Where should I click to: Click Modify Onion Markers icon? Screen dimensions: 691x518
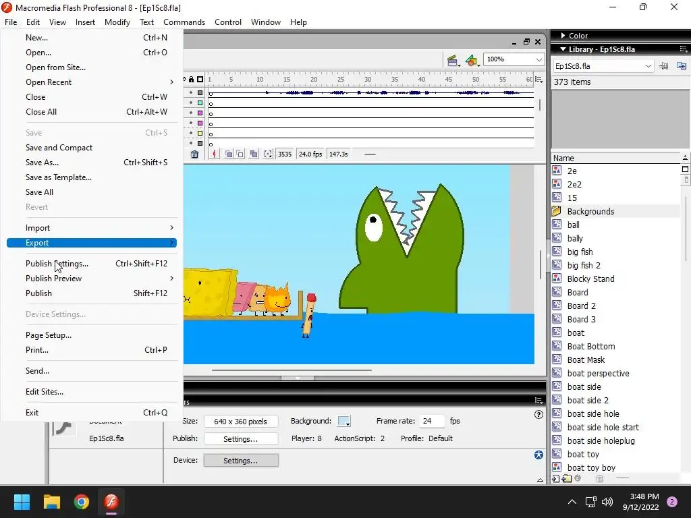point(268,154)
